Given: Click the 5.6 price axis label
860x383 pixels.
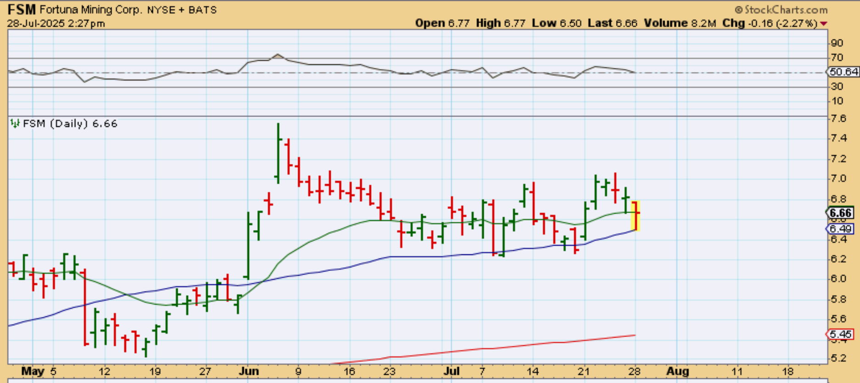Looking at the screenshot, I should tap(838, 319).
